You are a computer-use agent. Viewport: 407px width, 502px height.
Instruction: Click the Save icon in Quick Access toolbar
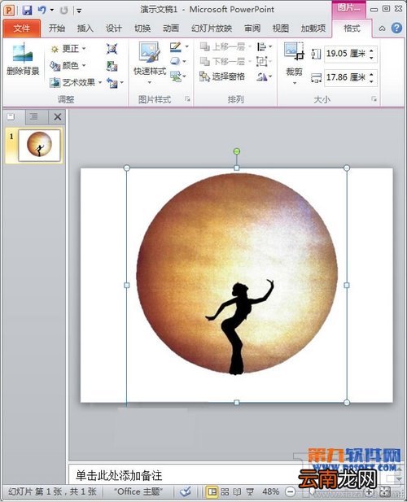click(x=27, y=11)
